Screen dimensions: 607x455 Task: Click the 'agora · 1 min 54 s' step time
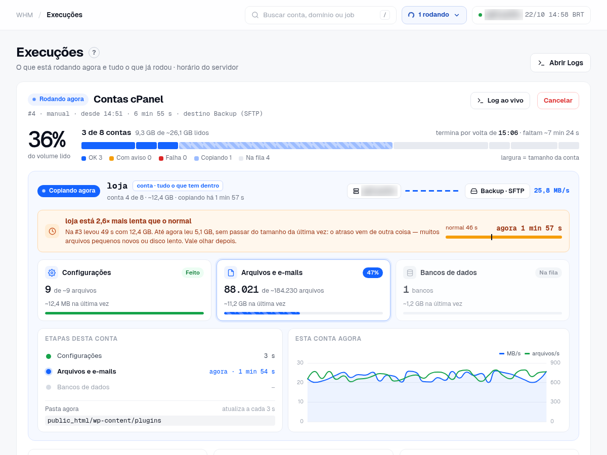pos(242,372)
